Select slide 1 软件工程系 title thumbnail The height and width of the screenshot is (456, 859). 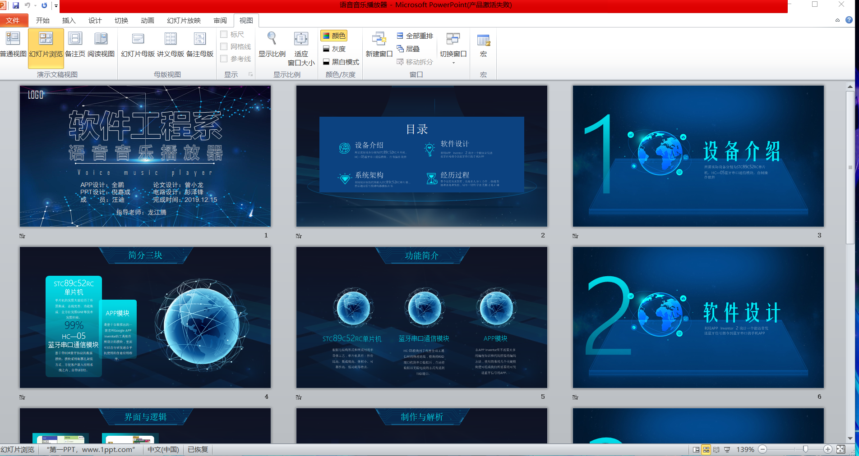tap(145, 156)
